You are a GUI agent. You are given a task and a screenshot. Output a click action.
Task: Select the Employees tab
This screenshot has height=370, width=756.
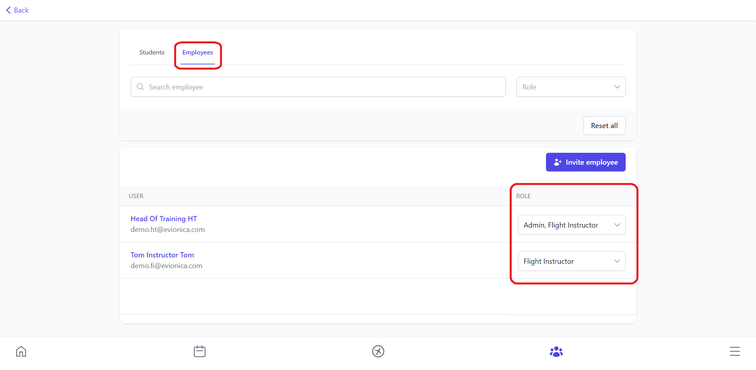tap(198, 53)
